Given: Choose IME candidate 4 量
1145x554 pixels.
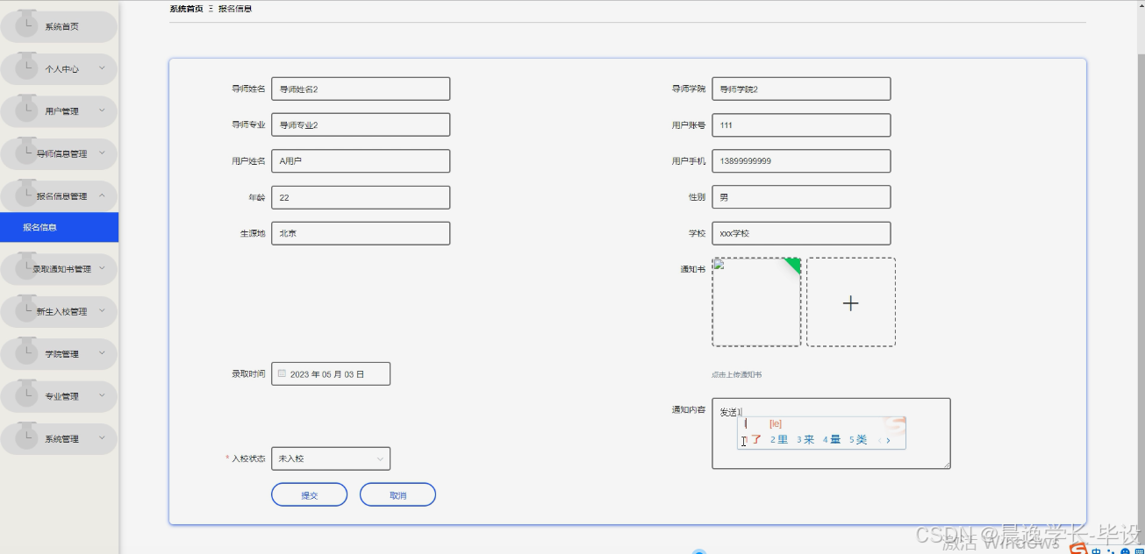Looking at the screenshot, I should [832, 440].
